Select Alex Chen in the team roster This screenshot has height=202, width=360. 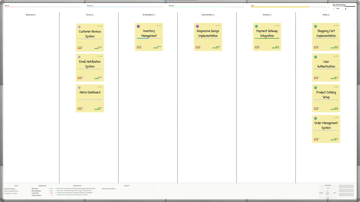42,189
